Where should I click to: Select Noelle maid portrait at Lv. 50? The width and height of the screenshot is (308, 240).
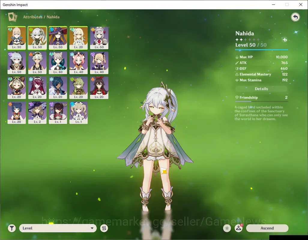(x=99, y=38)
